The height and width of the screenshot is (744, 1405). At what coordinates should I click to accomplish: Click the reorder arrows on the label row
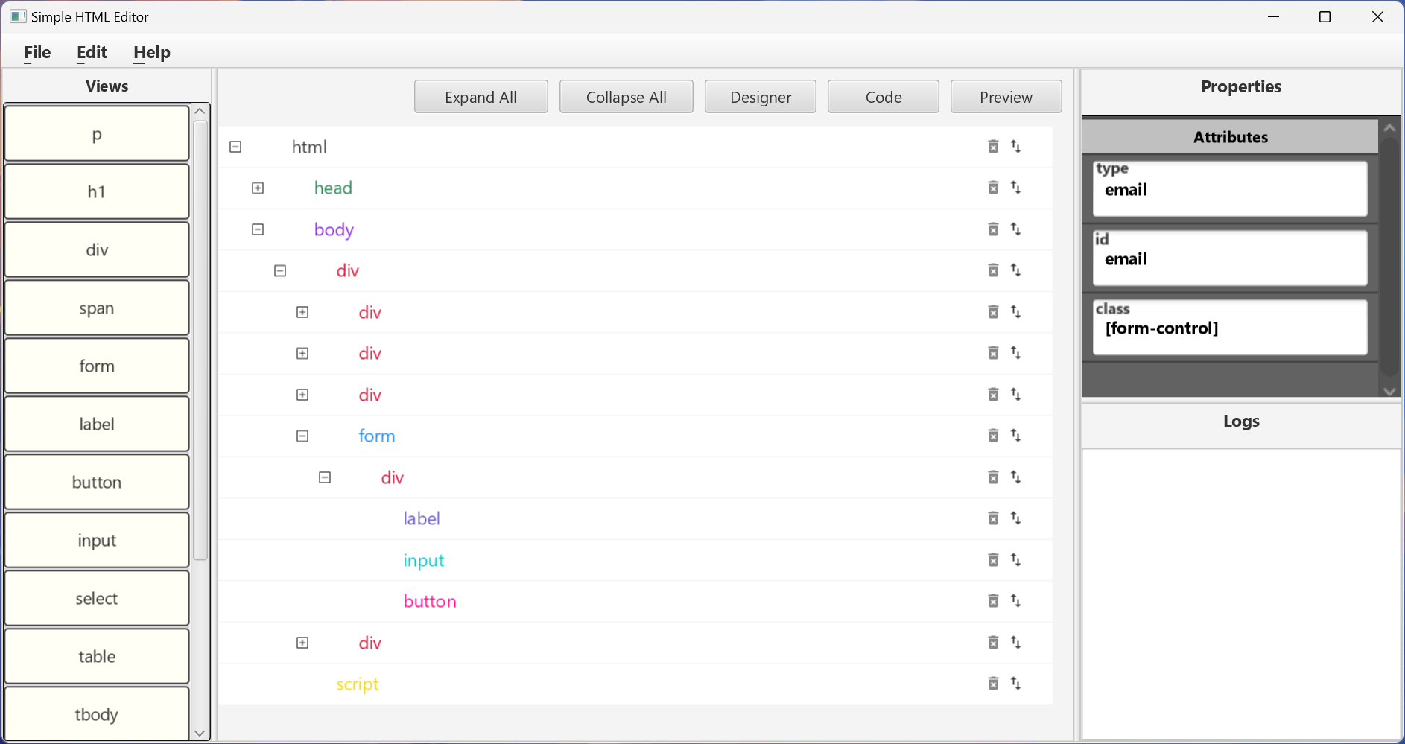(1016, 518)
